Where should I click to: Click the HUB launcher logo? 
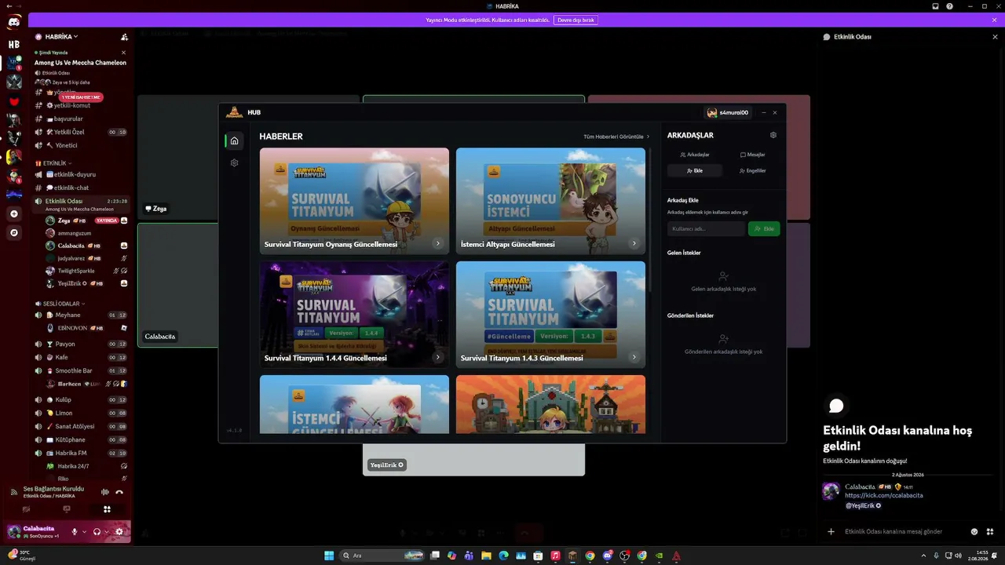click(x=234, y=112)
